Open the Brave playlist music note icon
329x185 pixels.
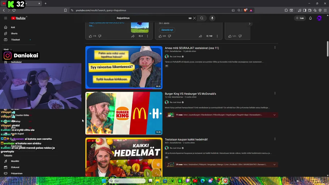point(299,10)
